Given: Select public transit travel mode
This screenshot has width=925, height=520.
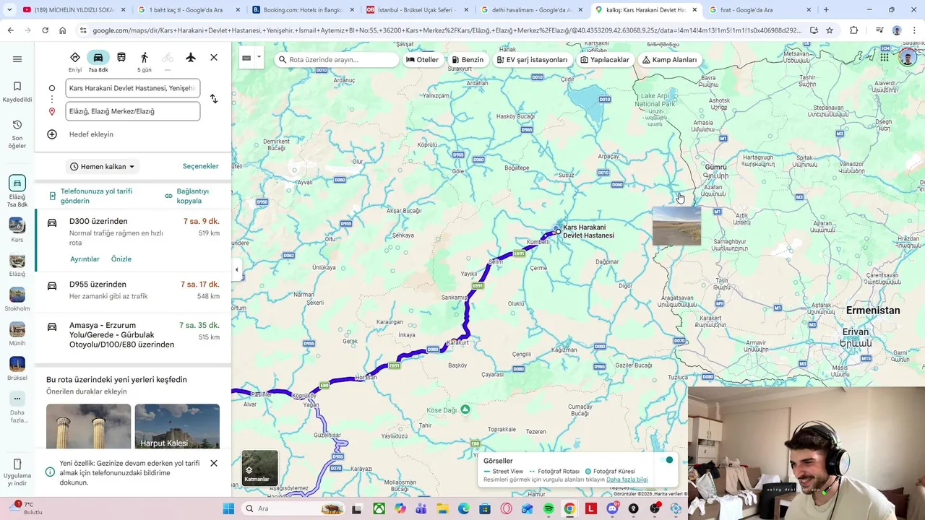Looking at the screenshot, I should coord(121,57).
